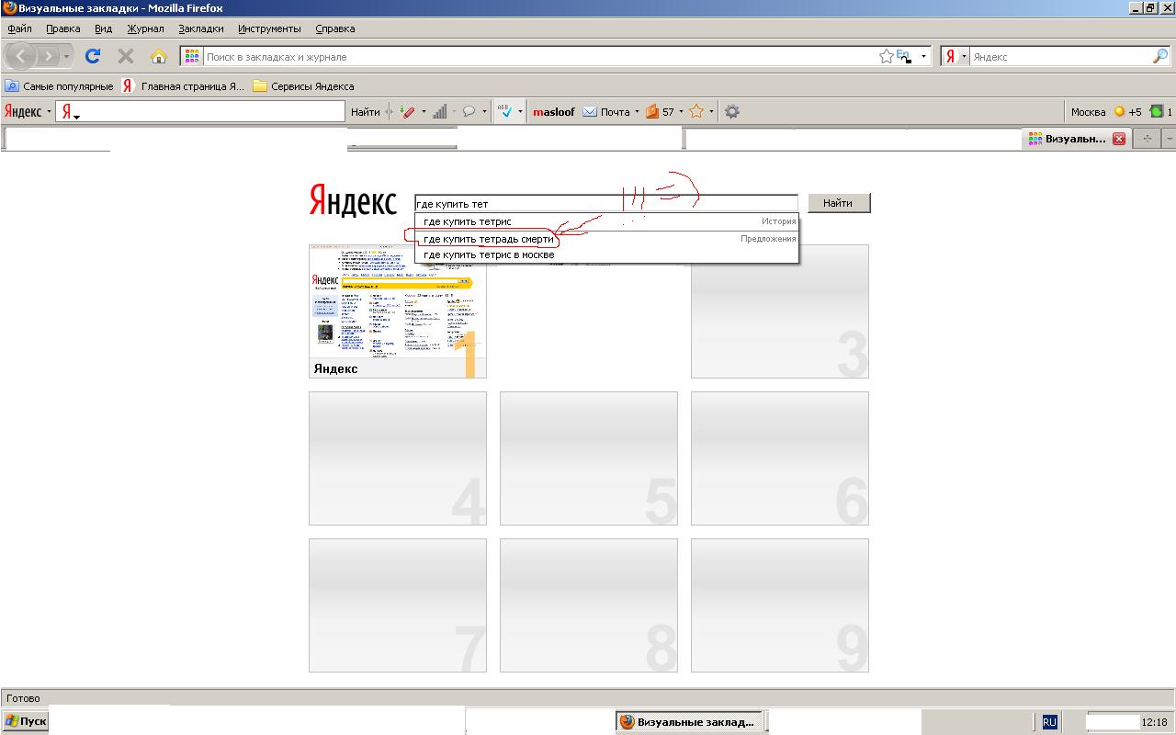Reload the page with the refresh icon
The image size is (1176, 735).
(x=92, y=56)
